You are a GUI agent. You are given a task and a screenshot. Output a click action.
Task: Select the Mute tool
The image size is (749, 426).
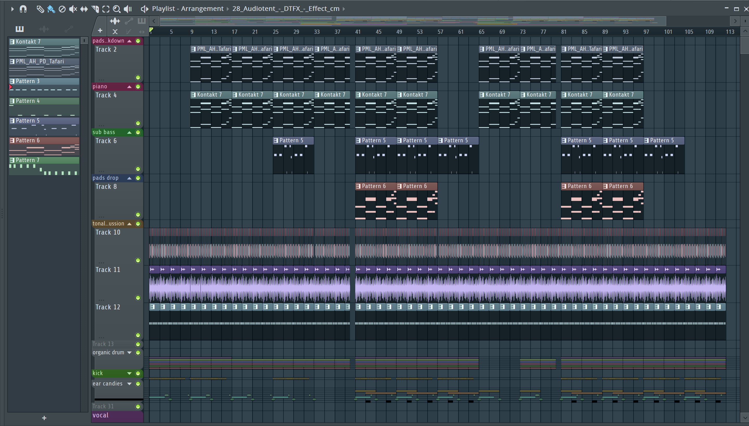(x=73, y=9)
